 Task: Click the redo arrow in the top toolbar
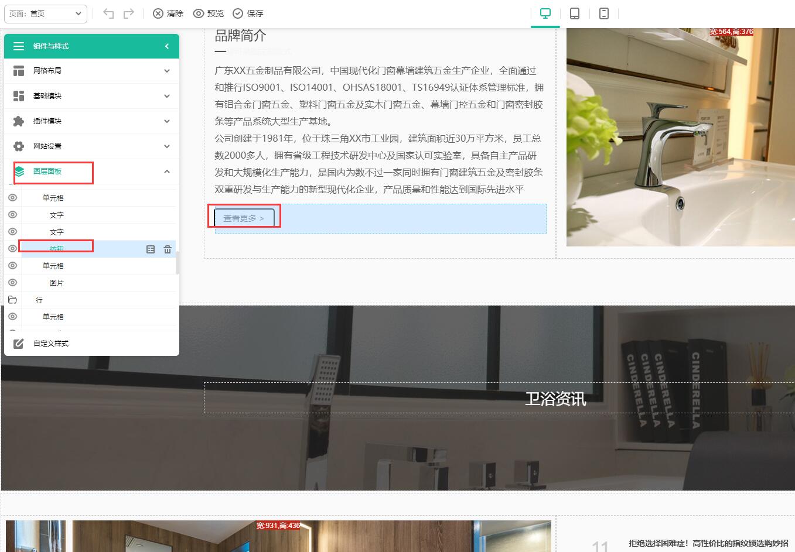(129, 13)
